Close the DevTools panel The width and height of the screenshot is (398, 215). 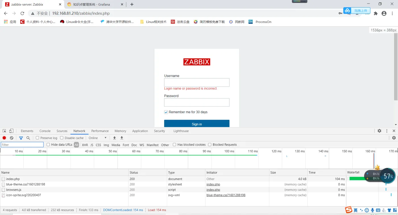[x=394, y=131]
